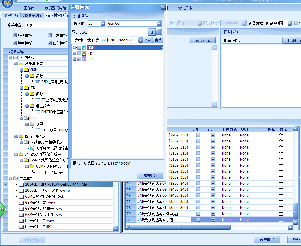This screenshot has width=301, height=246.
Task: Click the LTE technology icon in dialog tree
Action: (84, 59)
